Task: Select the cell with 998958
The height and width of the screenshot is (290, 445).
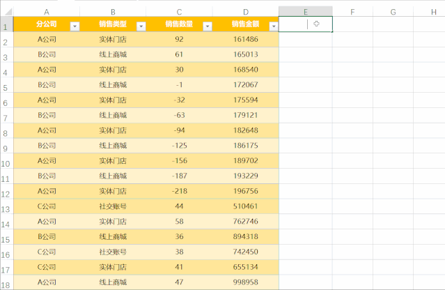Action: 245,282
